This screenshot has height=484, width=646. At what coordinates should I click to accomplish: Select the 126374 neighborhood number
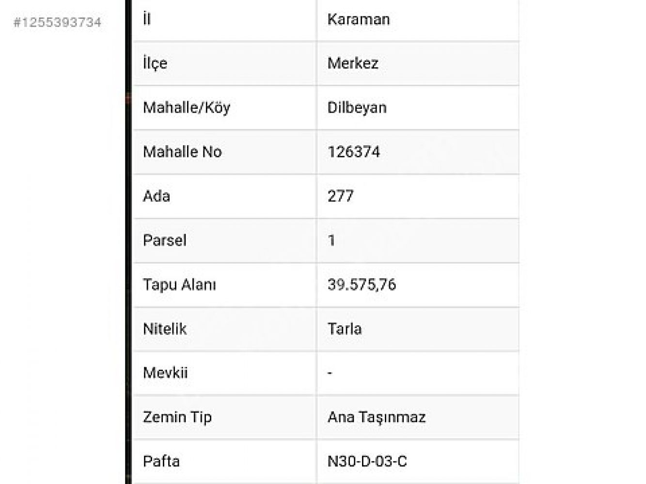coord(354,152)
